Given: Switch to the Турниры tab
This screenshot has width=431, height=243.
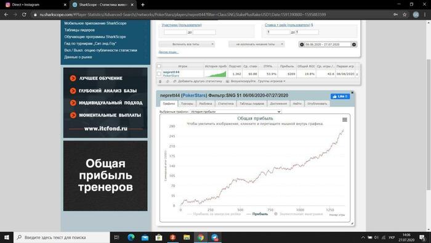Looking at the screenshot, I should (187, 104).
